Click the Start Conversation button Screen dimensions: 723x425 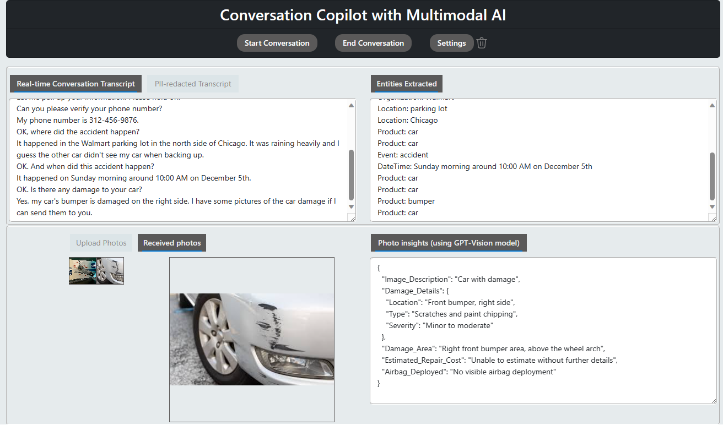coord(277,43)
